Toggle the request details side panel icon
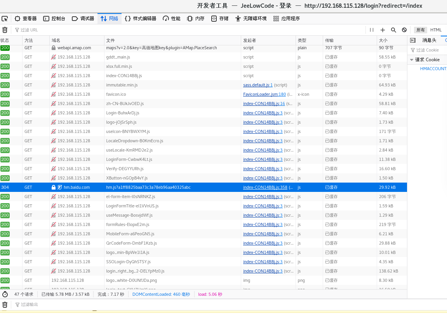Image resolution: width=447 pixels, height=314 pixels. coord(413,40)
